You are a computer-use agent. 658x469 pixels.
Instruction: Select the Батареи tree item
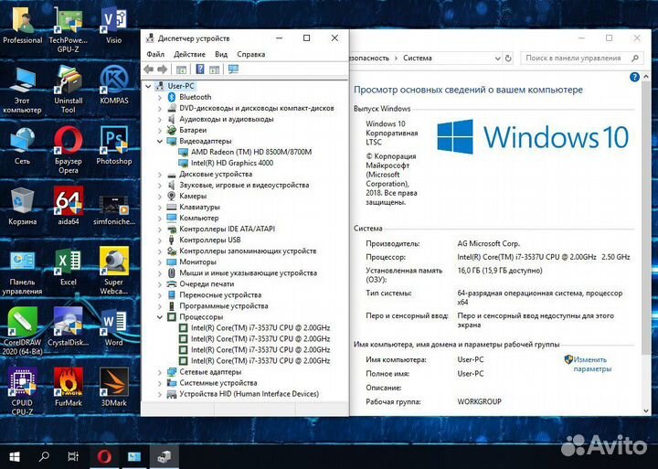point(193,130)
